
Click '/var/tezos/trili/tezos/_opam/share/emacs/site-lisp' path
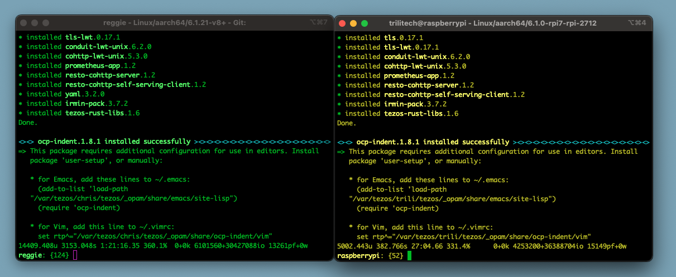[x=453, y=199]
